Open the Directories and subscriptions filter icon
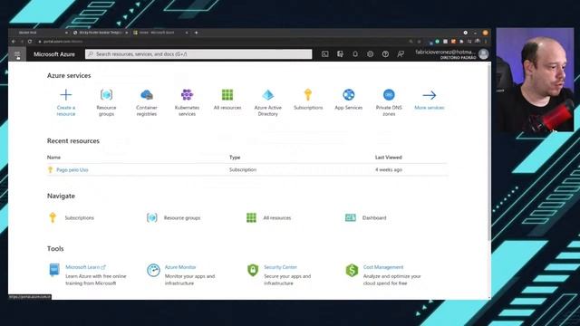This screenshot has width=580, height=326. tap(340, 54)
